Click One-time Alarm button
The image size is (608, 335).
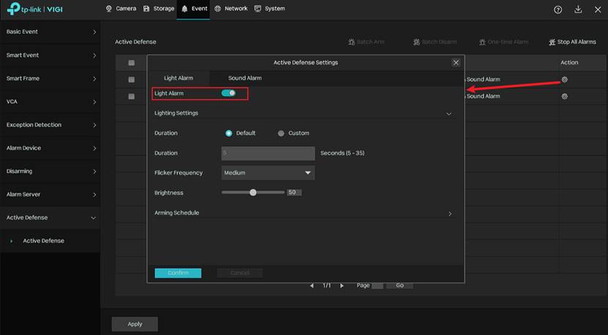tap(503, 42)
